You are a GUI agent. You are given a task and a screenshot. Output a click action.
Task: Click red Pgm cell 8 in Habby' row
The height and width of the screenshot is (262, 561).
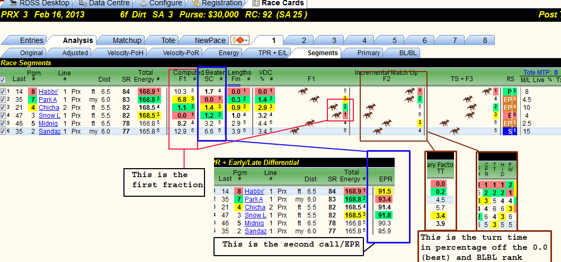[x=32, y=91]
